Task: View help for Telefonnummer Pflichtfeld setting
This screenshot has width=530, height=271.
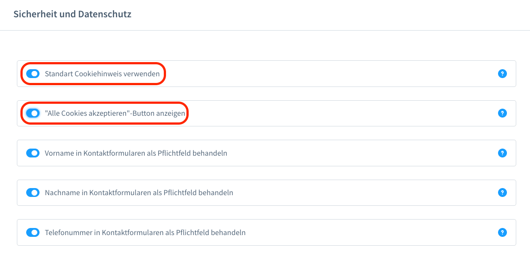Action: tap(502, 232)
